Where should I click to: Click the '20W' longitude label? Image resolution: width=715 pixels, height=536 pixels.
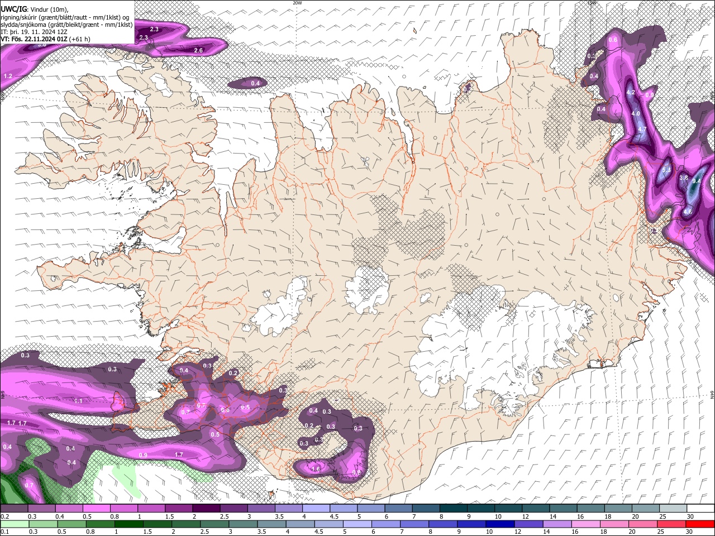297,3
